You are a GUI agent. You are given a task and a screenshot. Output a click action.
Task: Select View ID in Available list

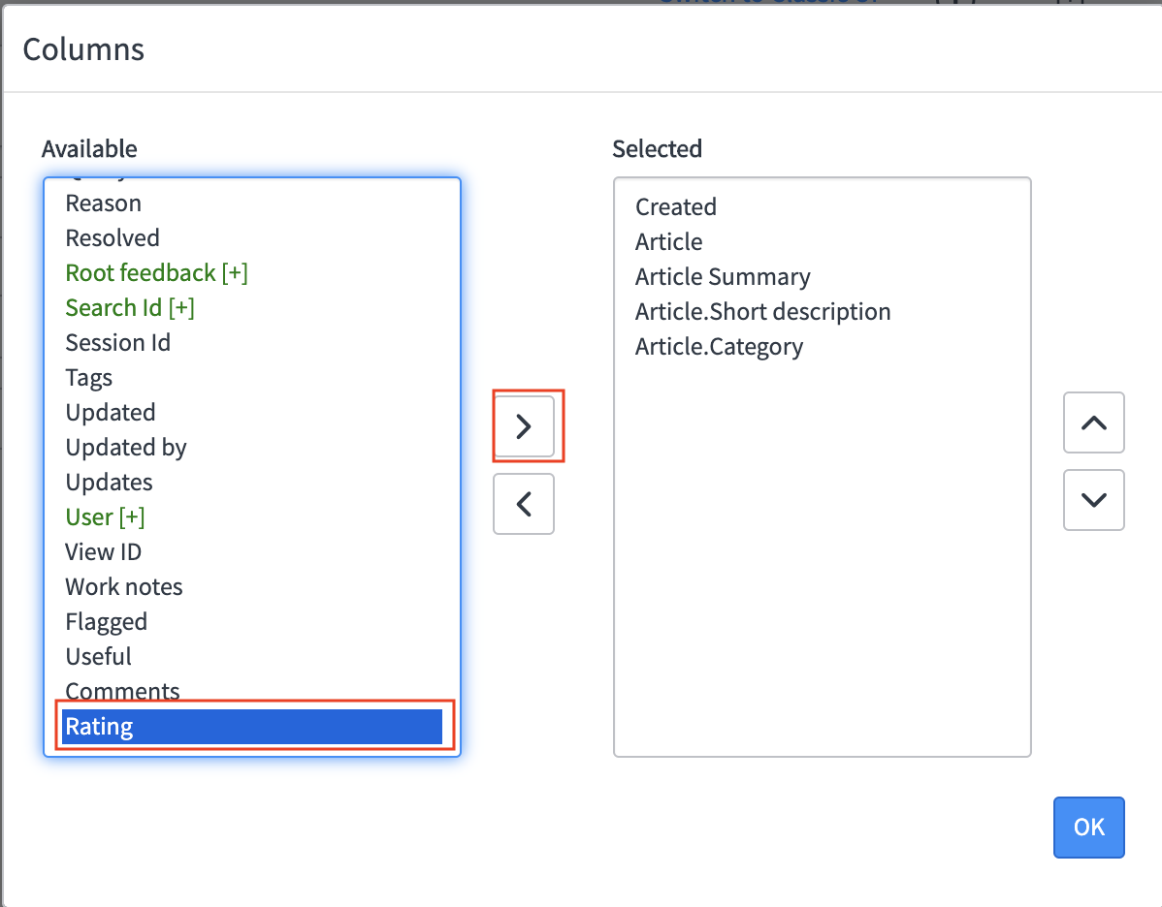103,552
